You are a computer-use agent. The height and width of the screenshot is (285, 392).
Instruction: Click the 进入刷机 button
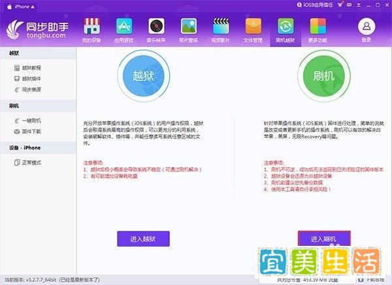click(x=324, y=239)
